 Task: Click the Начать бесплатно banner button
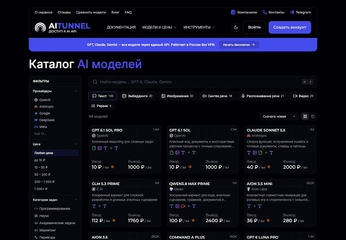click(239, 45)
